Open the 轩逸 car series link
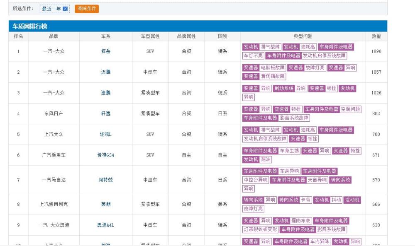415x246 pixels. coord(105,113)
